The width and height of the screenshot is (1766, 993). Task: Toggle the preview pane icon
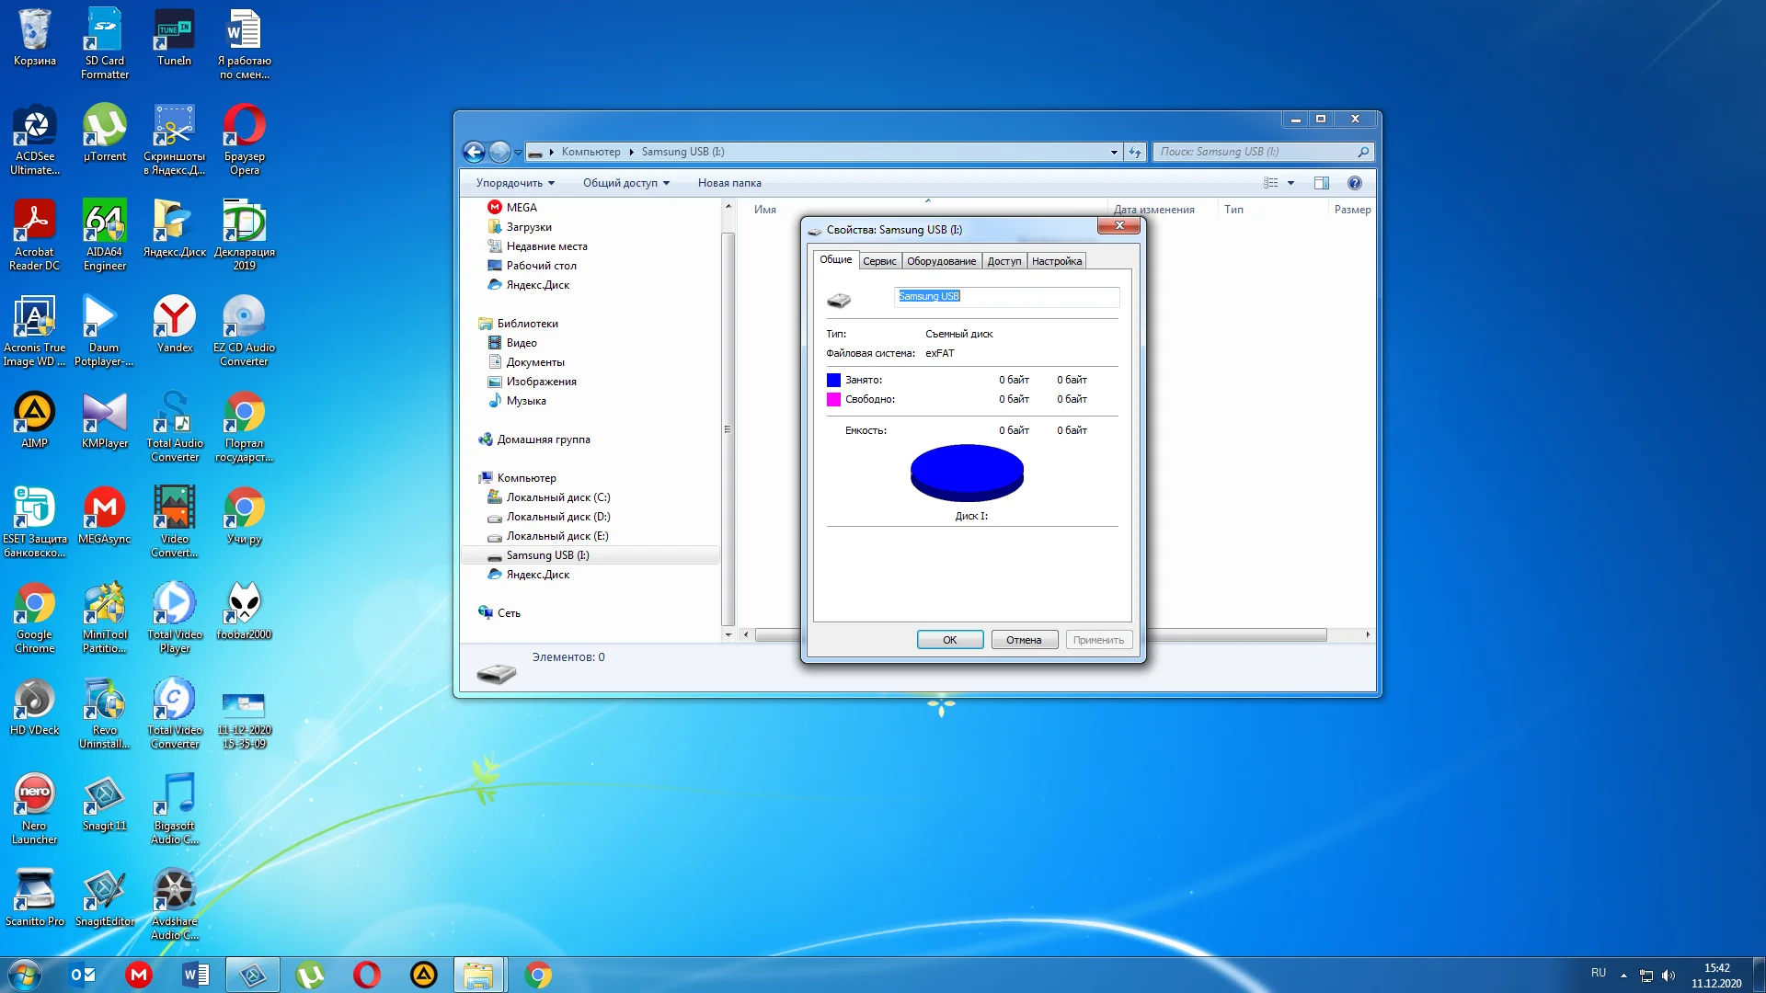tap(1321, 183)
